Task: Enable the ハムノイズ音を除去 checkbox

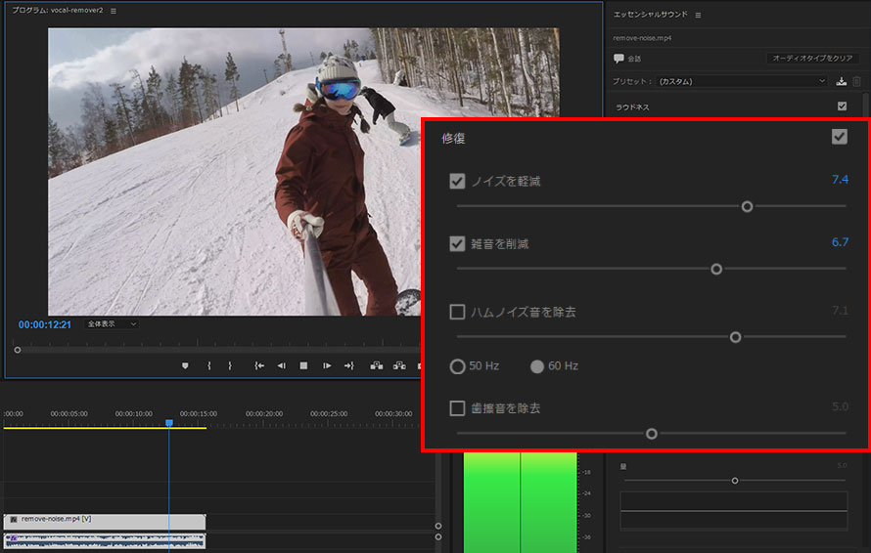Action: pos(457,313)
